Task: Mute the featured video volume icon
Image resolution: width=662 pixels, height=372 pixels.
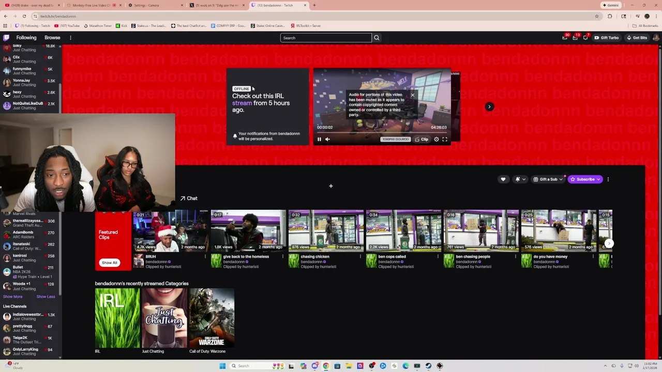Action: pos(327,139)
